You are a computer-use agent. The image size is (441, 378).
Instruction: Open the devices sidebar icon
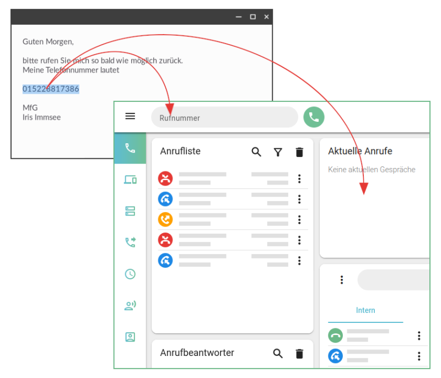pyautogui.click(x=130, y=180)
